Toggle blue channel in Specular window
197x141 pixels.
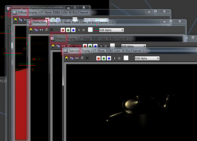pos(109,58)
